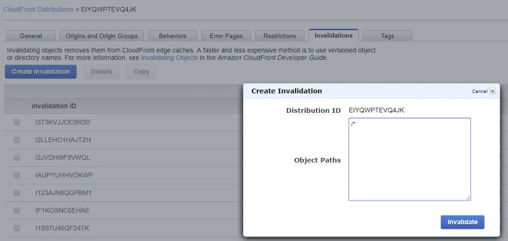The image size is (508, 241).
Task: Open the Error Pages tab
Action: click(x=226, y=36)
